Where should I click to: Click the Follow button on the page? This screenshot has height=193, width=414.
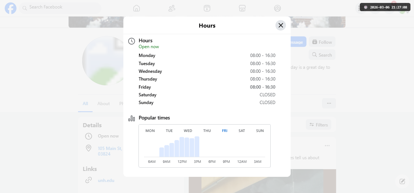click(322, 42)
